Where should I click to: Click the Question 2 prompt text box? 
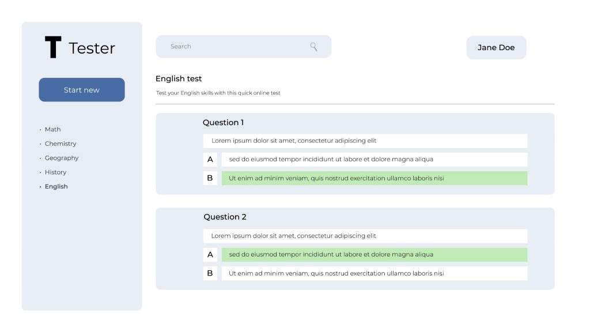pos(365,236)
